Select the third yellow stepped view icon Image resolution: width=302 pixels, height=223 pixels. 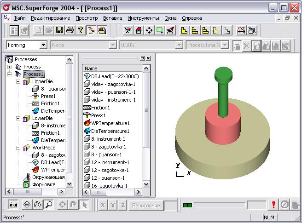coord(205,30)
